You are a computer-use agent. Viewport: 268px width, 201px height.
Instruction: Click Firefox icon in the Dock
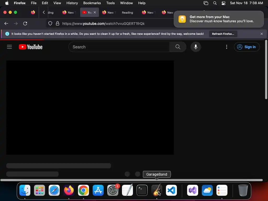pos(69,190)
